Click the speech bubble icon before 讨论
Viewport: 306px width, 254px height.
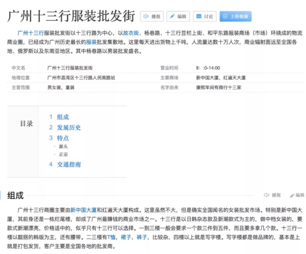(x=199, y=16)
